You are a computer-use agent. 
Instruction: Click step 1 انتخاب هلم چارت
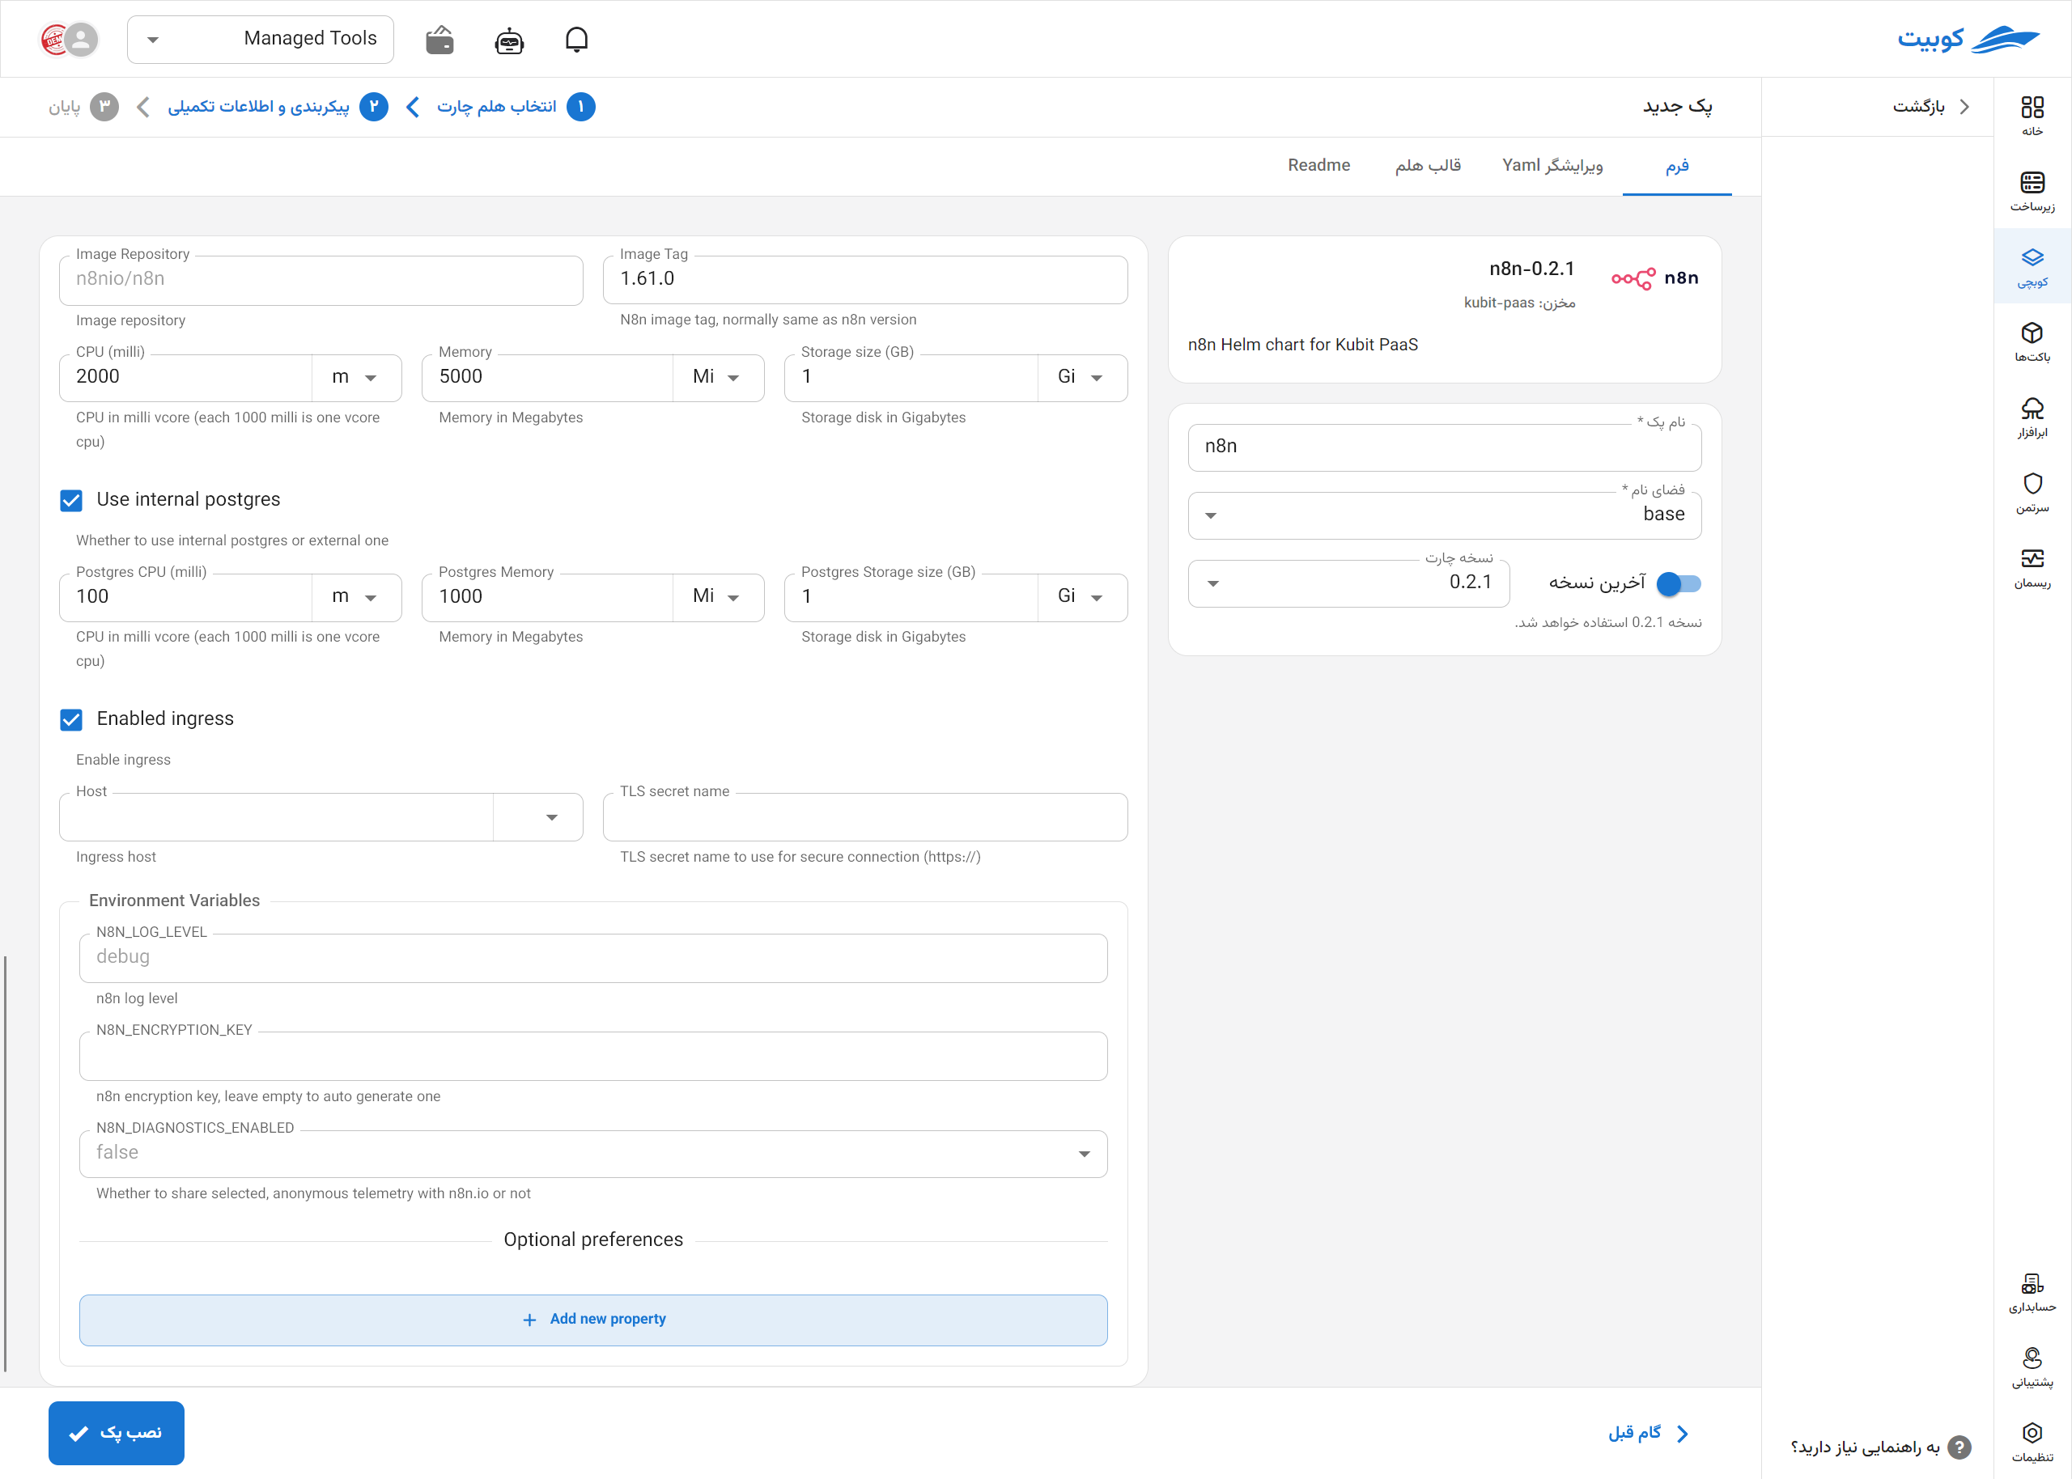516,107
